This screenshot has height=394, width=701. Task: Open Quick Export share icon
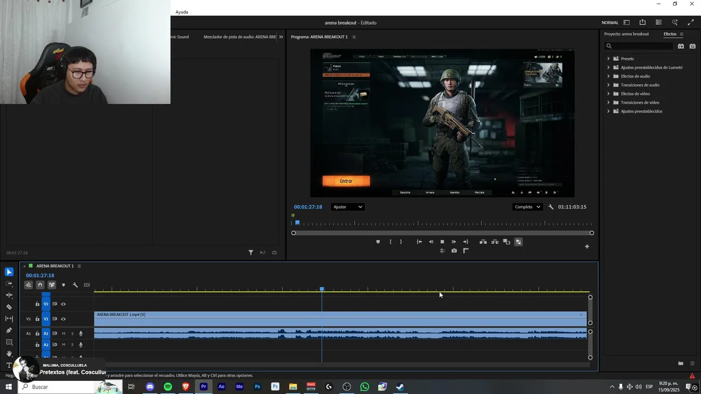click(642, 22)
